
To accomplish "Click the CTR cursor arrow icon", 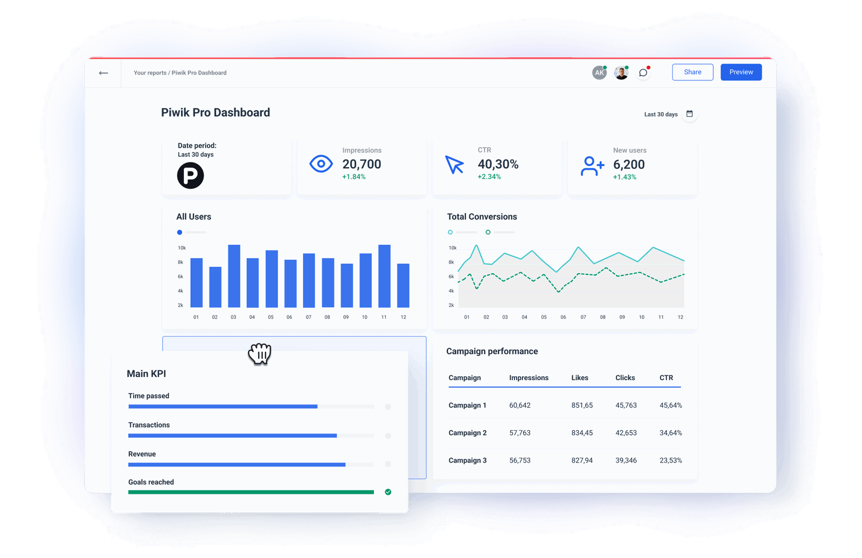I will click(455, 164).
